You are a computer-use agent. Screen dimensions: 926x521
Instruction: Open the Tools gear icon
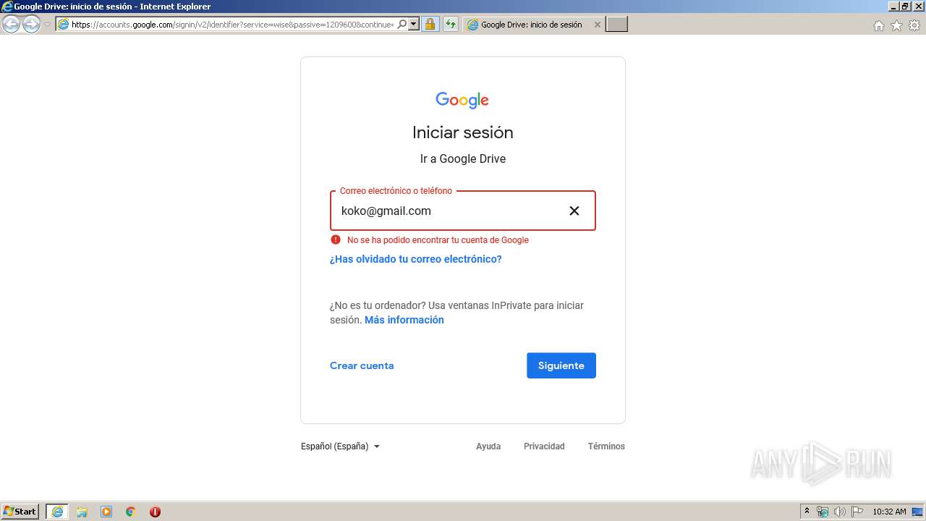click(x=914, y=25)
